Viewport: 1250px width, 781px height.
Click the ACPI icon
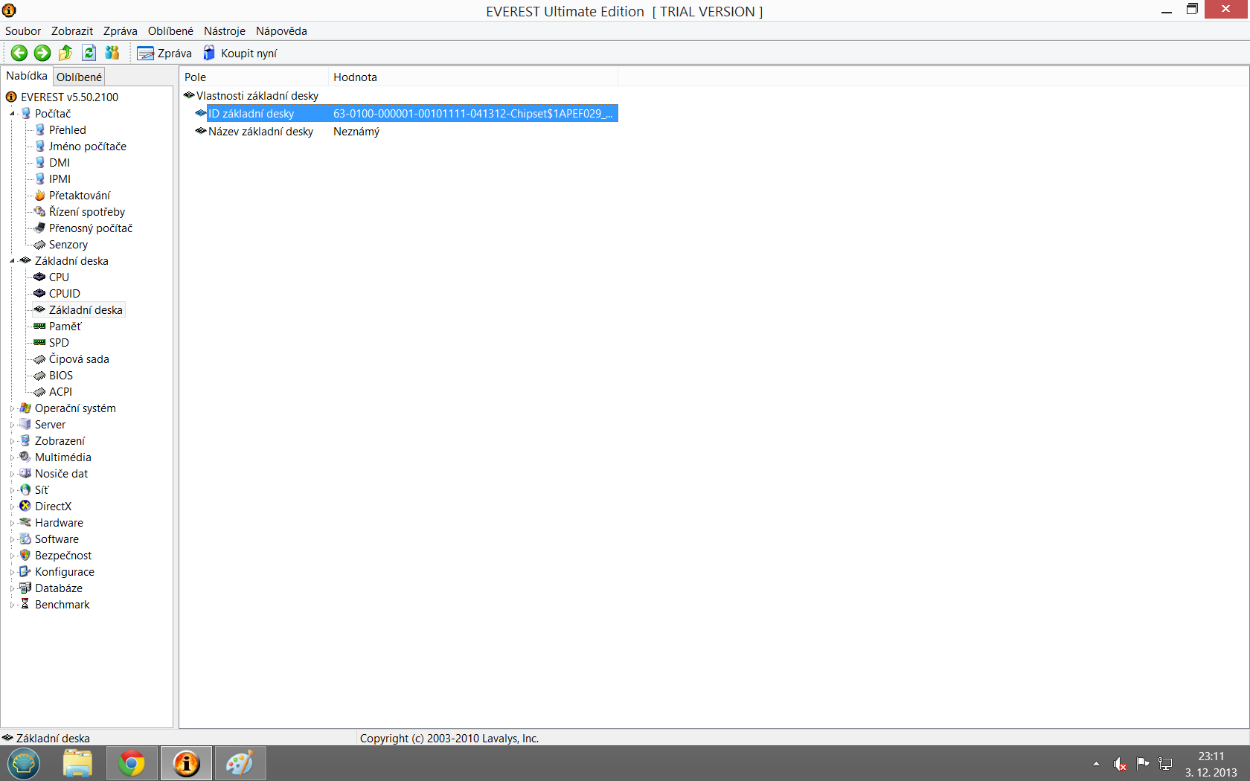tap(40, 391)
